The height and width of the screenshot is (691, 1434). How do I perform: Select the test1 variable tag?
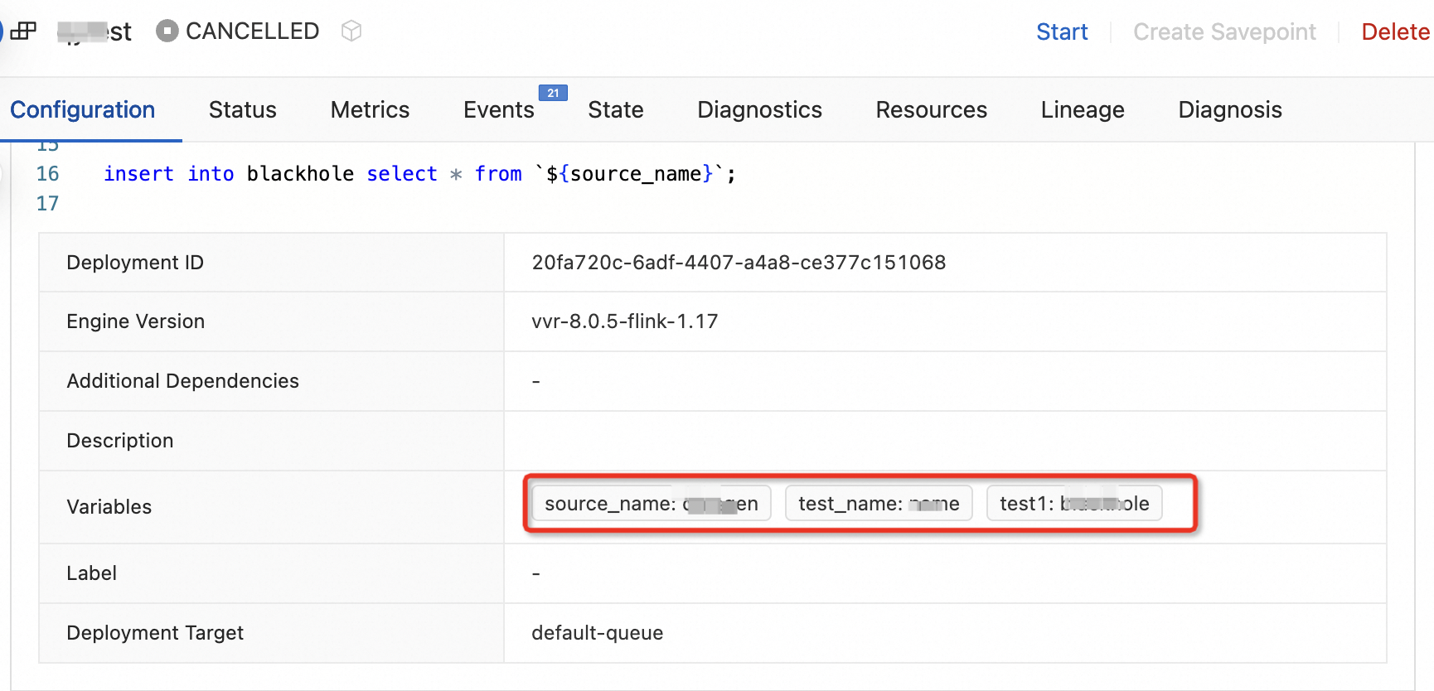click(1074, 504)
